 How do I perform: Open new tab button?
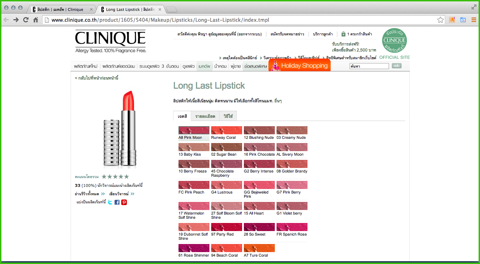coord(171,9)
